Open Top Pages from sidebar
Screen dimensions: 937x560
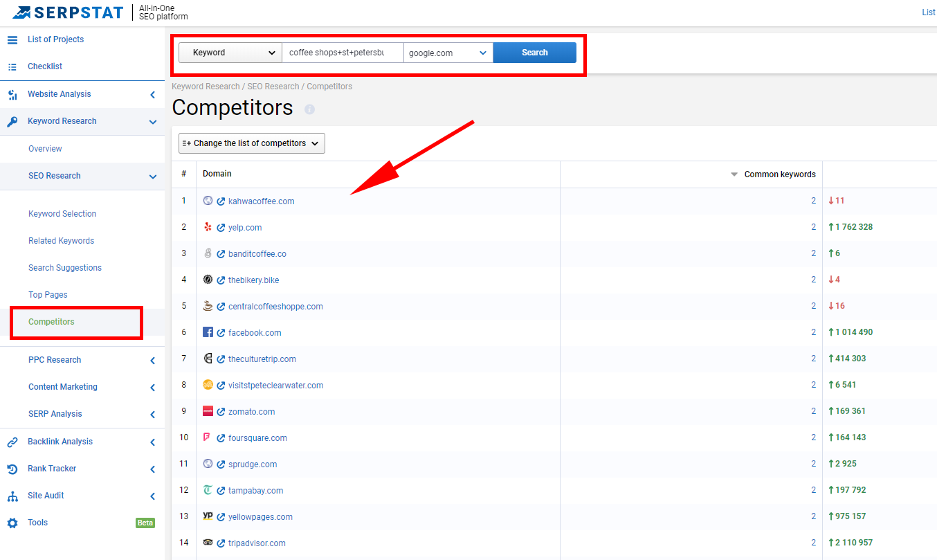click(48, 295)
